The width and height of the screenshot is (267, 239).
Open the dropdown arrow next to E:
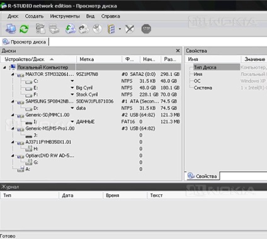tap(72, 87)
